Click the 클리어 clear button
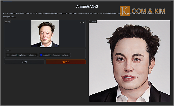 (24, 62)
